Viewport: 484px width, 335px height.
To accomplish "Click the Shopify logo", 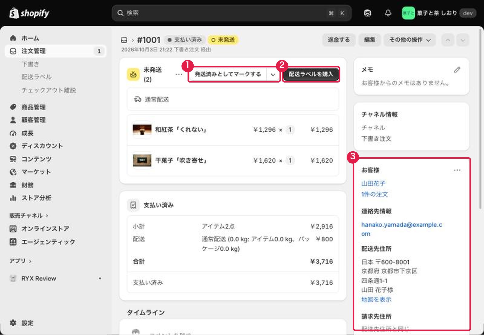I will click(x=29, y=13).
